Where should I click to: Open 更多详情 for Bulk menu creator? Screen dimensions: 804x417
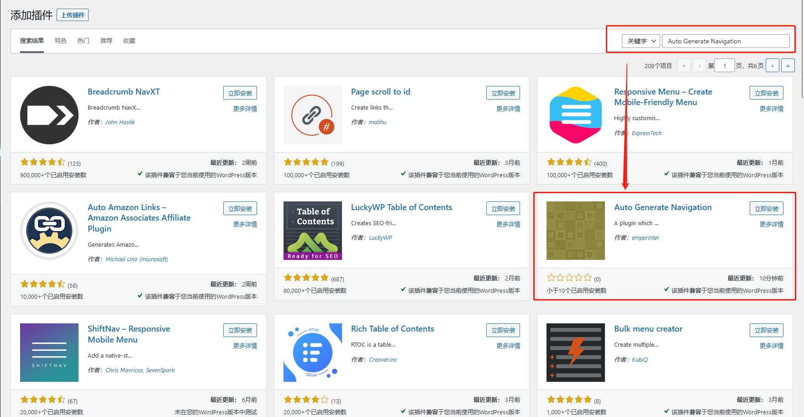coord(772,346)
